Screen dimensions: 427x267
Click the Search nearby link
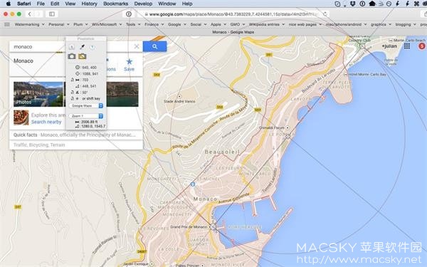click(46, 122)
